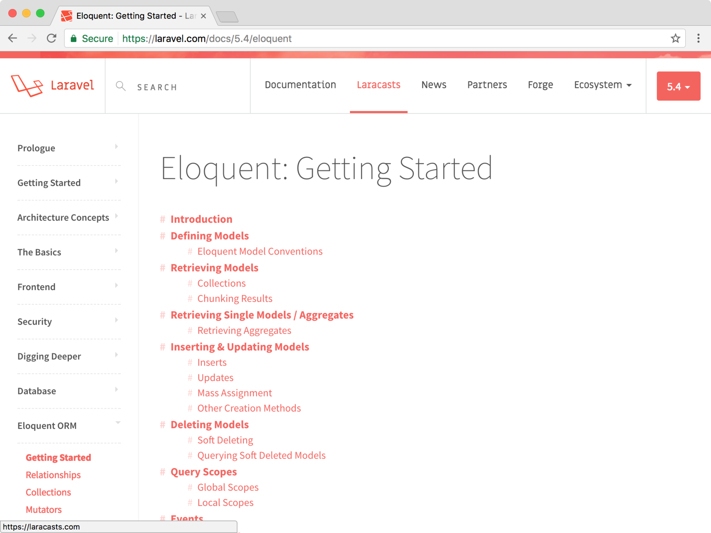Reload the page with refresh icon
Screen dimensions: 711x533
(51, 38)
